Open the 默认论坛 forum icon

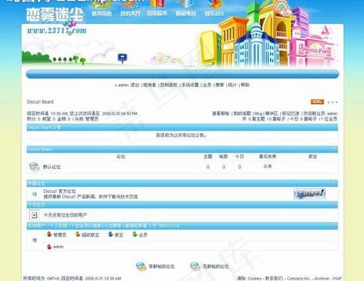coord(34,167)
